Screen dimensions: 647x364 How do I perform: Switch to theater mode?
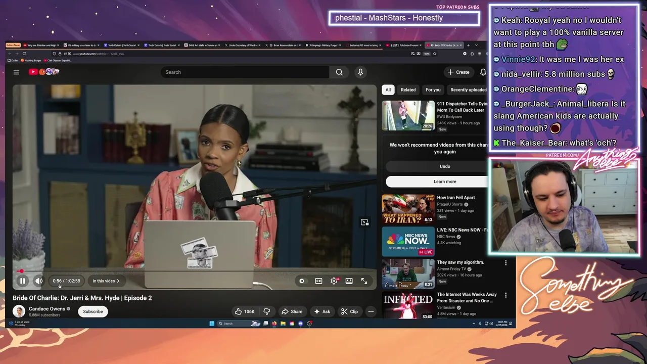[349, 281]
